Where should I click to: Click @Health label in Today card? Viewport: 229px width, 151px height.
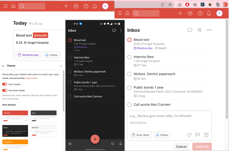coord(40,35)
